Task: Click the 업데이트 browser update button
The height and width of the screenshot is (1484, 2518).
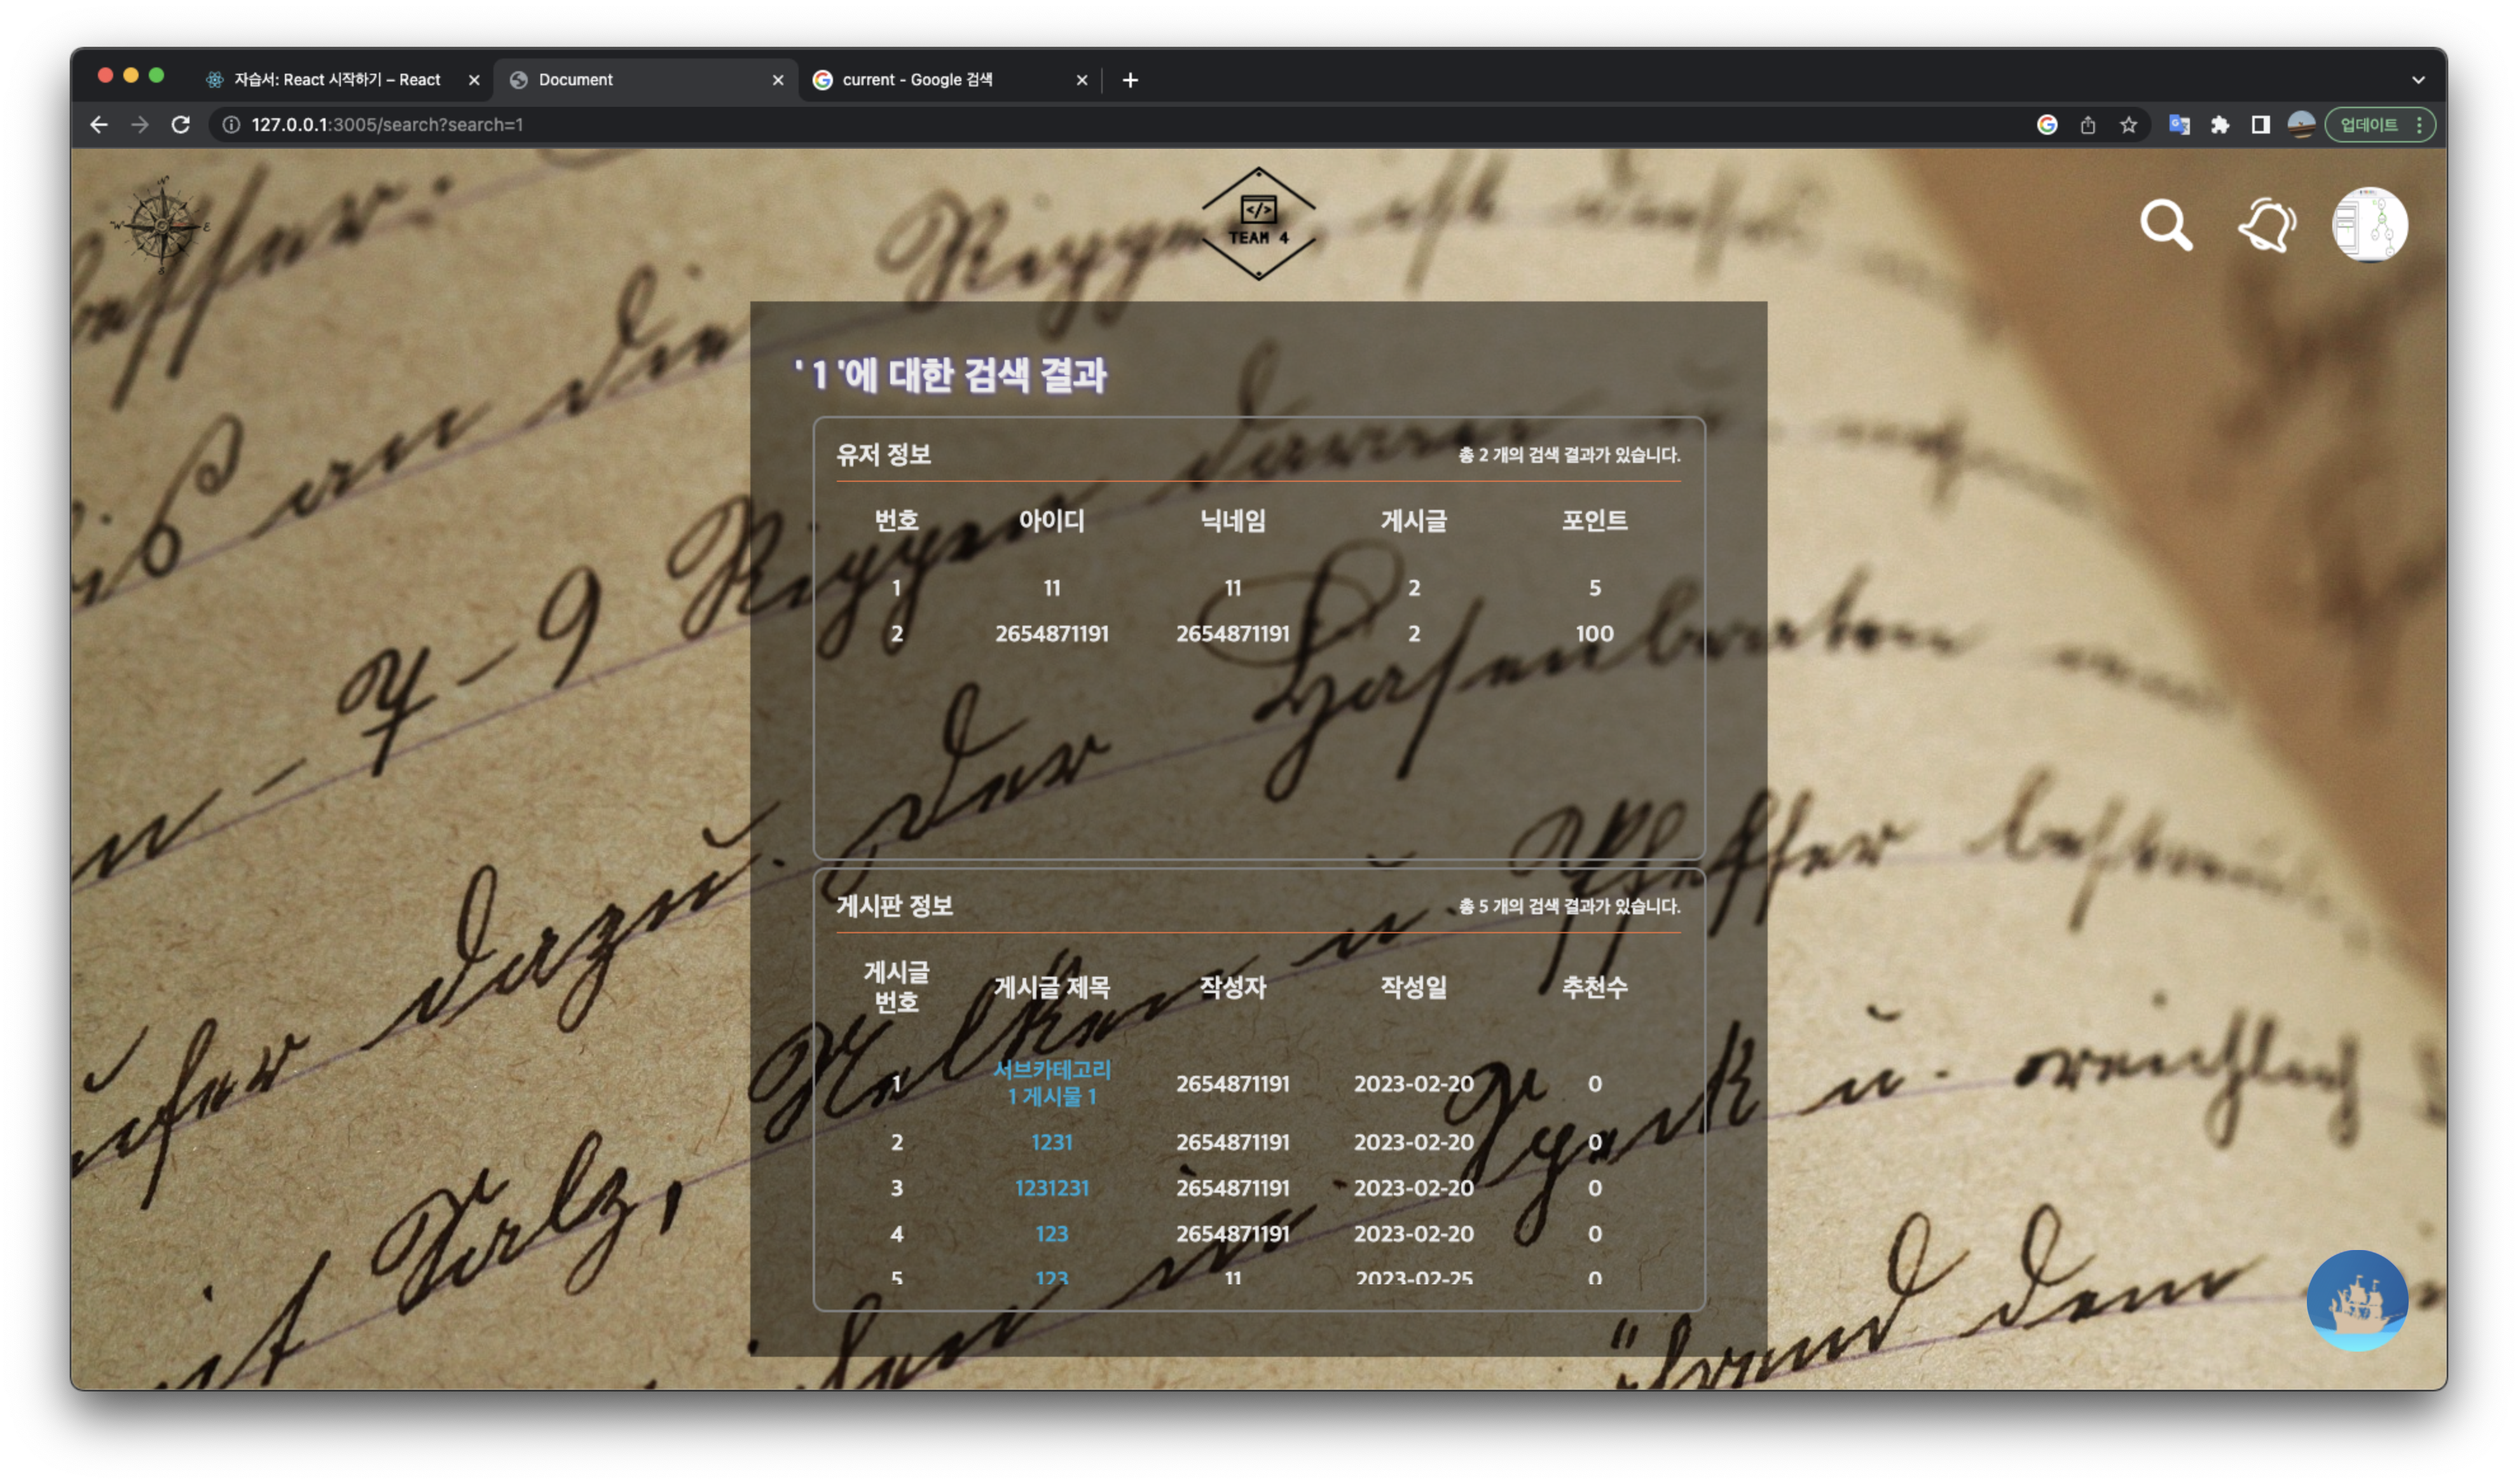Action: pos(2369,125)
